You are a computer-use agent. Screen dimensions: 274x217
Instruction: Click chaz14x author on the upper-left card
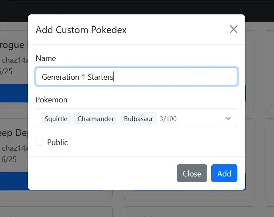[15, 60]
